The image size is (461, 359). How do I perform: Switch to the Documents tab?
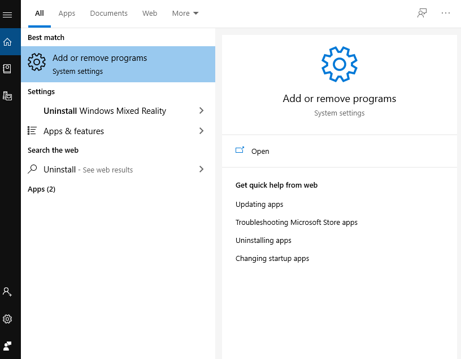[109, 13]
